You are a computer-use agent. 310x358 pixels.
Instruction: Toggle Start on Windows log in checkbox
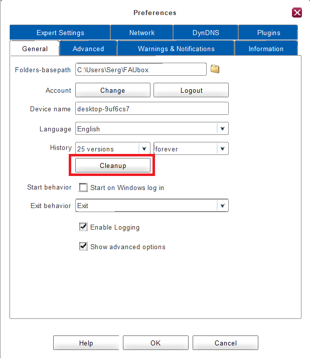pyautogui.click(x=83, y=188)
